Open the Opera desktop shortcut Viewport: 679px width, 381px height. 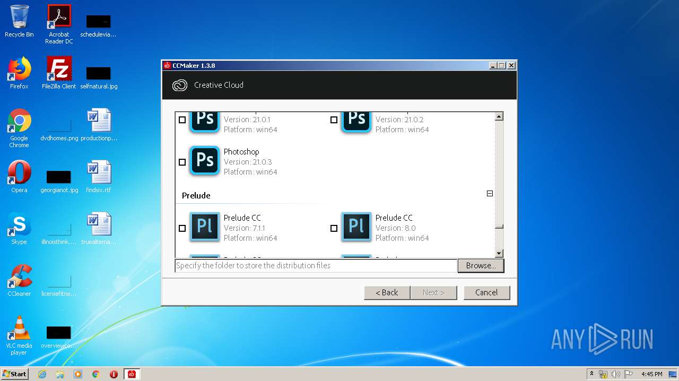click(19, 177)
